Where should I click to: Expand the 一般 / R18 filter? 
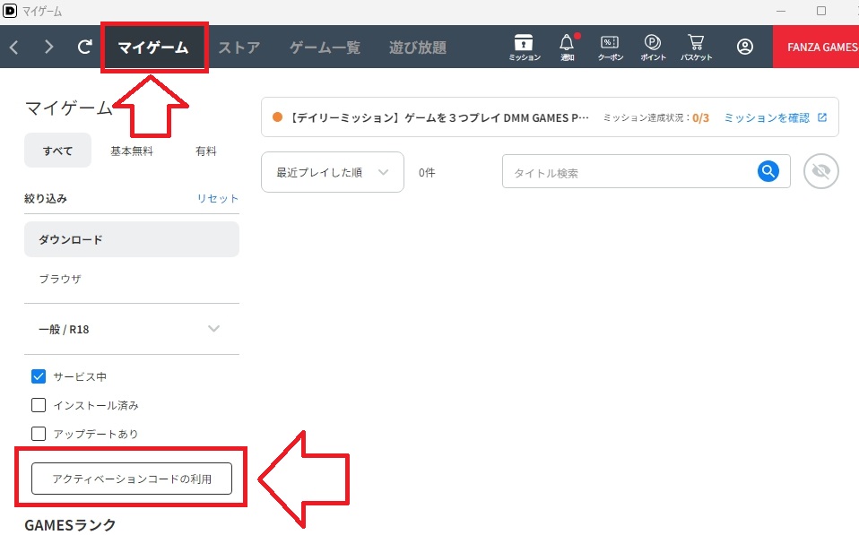pyautogui.click(x=132, y=329)
